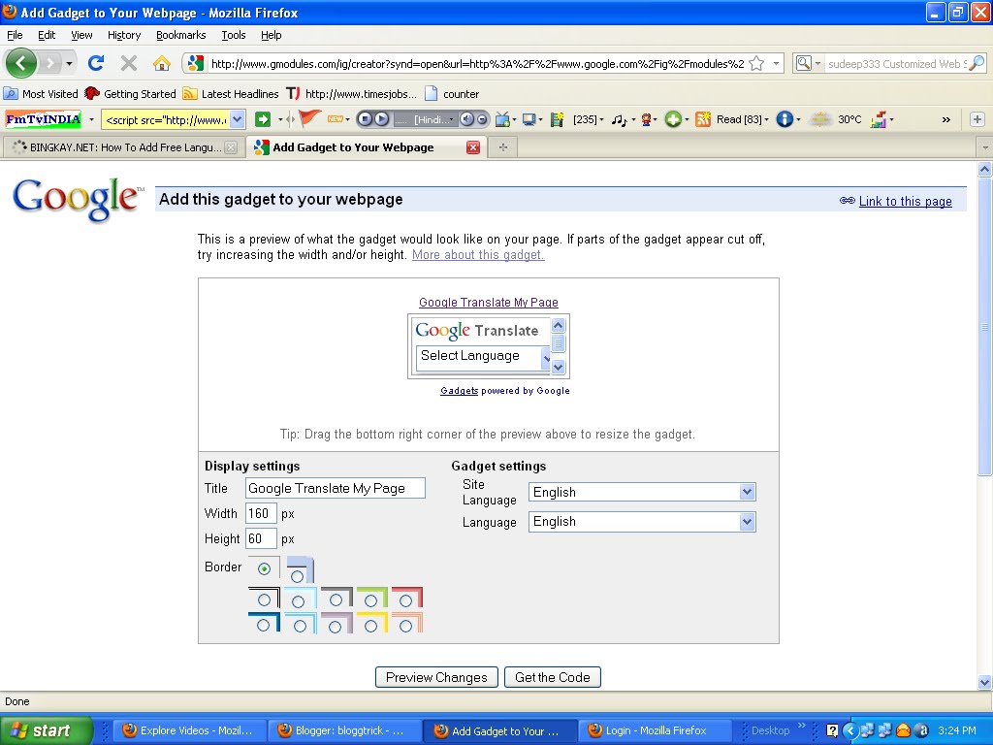Play the toolbar radio player
The height and width of the screenshot is (745, 993).
[x=380, y=119]
